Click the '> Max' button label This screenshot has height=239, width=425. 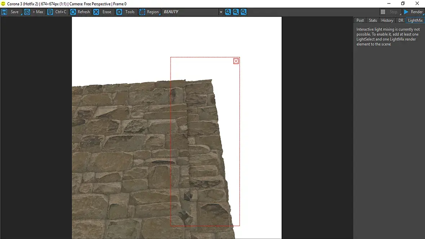pos(38,12)
